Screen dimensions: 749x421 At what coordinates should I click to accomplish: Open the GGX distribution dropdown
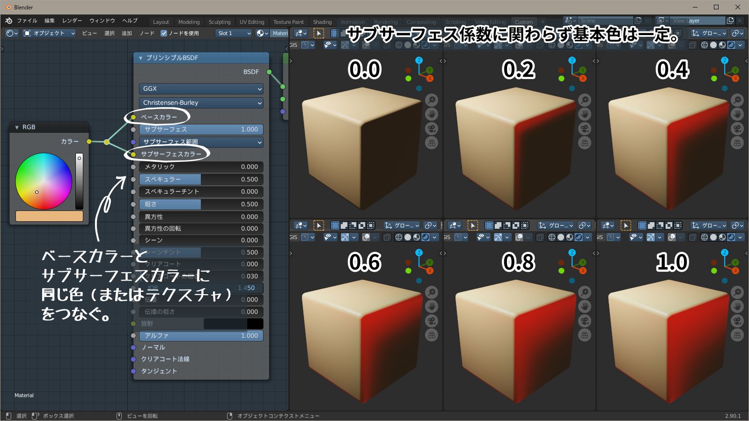[x=201, y=88]
